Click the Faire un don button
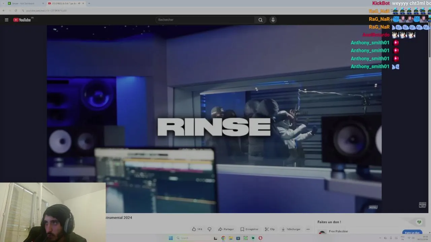 click(x=412, y=233)
